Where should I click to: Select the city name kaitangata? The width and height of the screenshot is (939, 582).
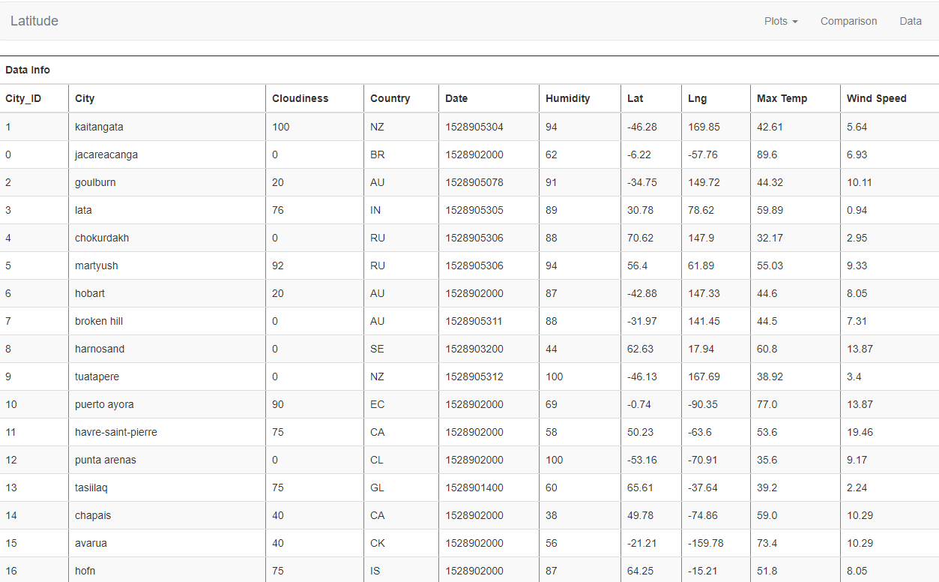tap(99, 127)
